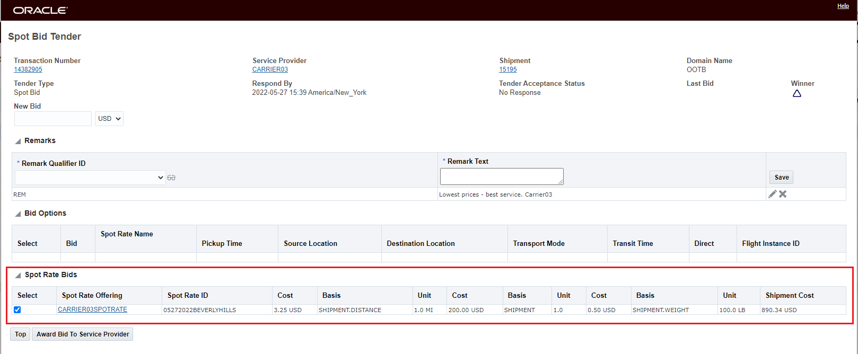The image size is (858, 354).
Task: Click the Top button
Action: click(x=20, y=334)
